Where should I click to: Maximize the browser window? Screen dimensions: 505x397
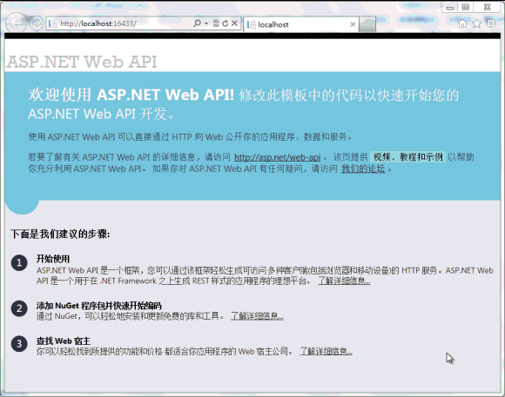click(x=466, y=7)
